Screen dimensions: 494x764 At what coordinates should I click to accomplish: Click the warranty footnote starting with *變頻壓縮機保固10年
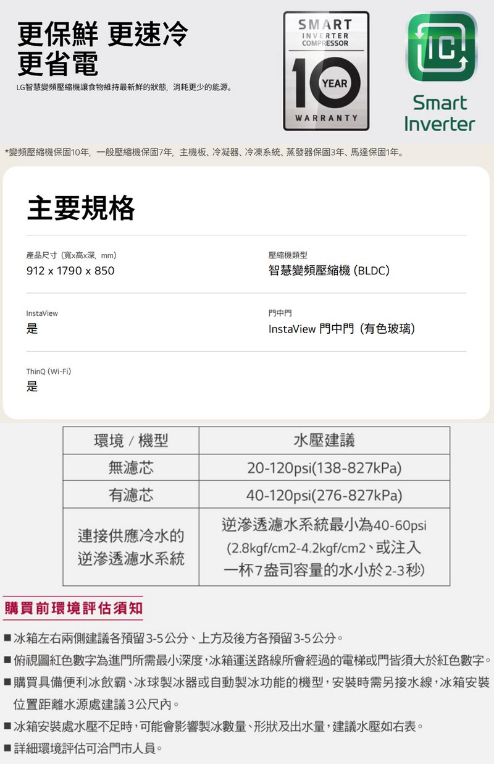pyautogui.click(x=204, y=153)
